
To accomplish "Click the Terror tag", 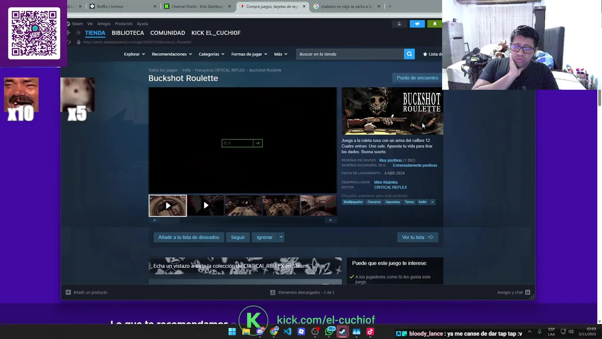I will pos(409,202).
